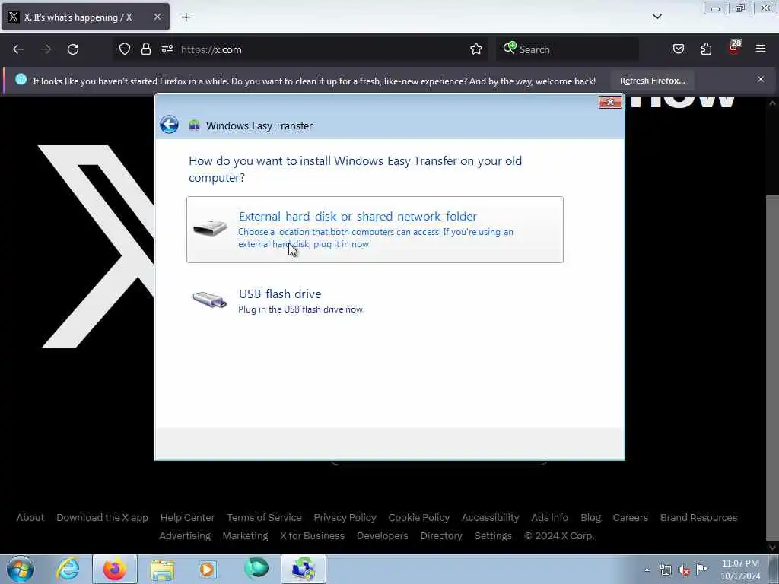Close the X tab
Viewport: 779px width, 584px height.
pos(157,17)
